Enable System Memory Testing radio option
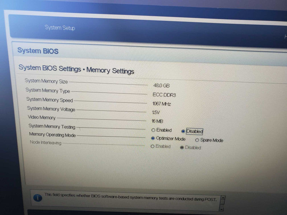 (x=153, y=130)
